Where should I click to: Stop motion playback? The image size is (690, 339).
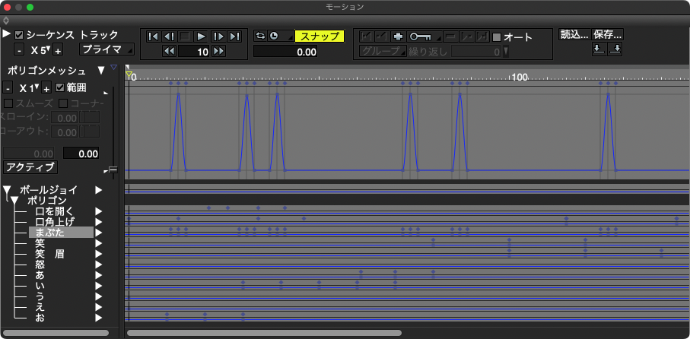pos(185,36)
